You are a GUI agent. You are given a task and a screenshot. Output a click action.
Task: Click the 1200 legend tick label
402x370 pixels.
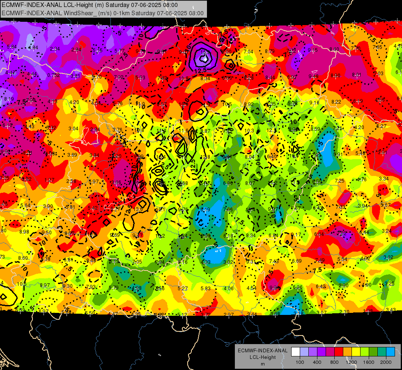pyautogui.click(x=351, y=362)
